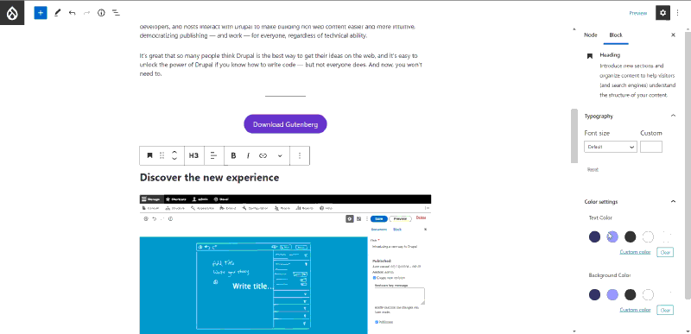Select the pencil Tools icon

tap(57, 13)
